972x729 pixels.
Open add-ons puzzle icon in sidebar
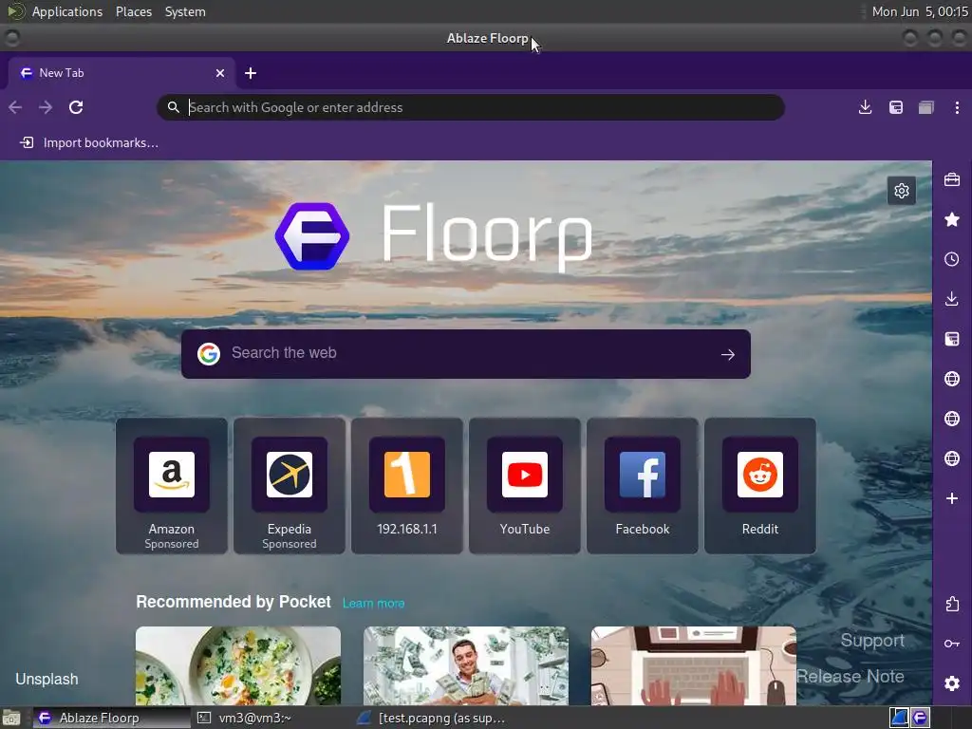coord(952,604)
